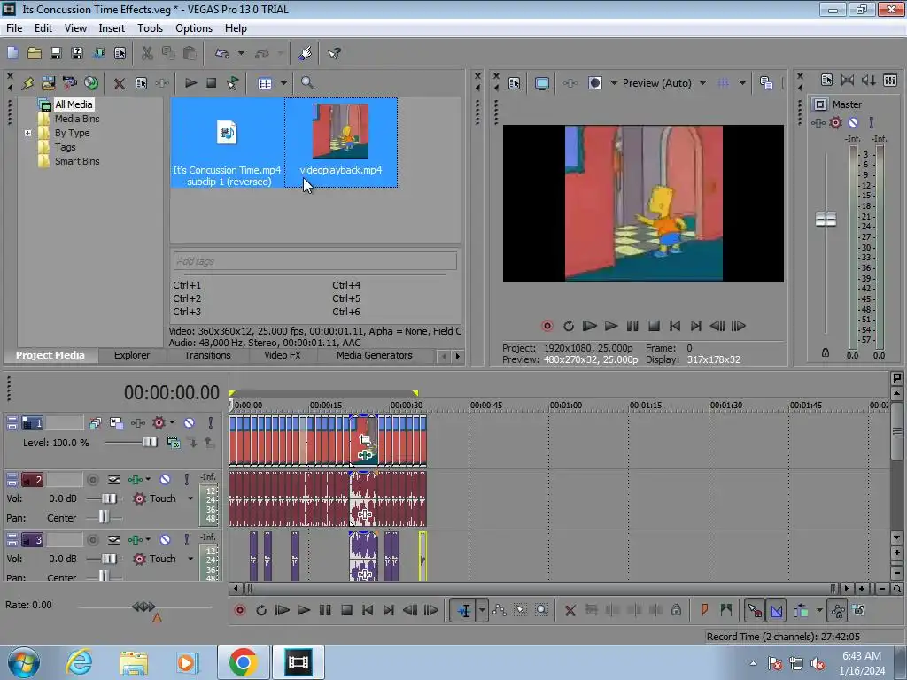907x680 pixels.
Task: Click Pause button in preview transport
Action: coord(632,326)
